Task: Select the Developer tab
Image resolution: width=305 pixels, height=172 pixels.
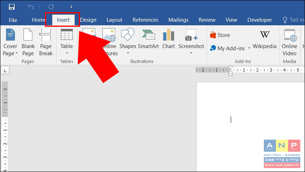Action: (260, 20)
